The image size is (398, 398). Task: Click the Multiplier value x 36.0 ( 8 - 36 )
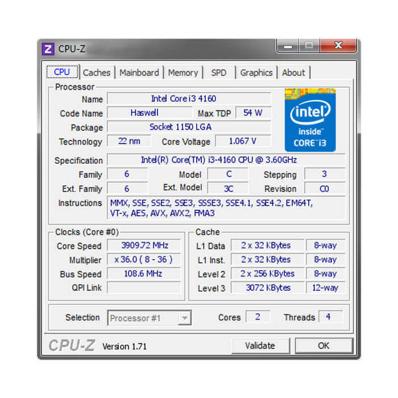144,260
